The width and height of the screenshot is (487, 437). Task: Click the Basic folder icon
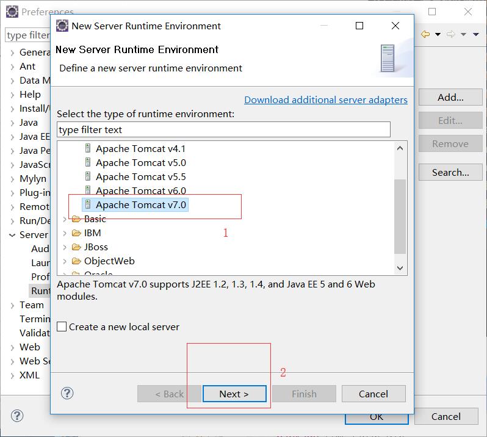coord(76,218)
